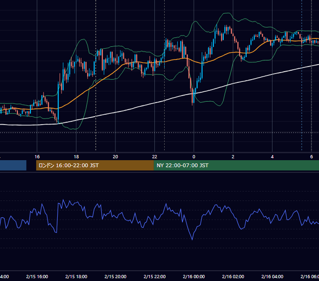Image resolution: width=319 pixels, height=281 pixels.
Task: Click the hour 16 axis label
Action: [37, 157]
